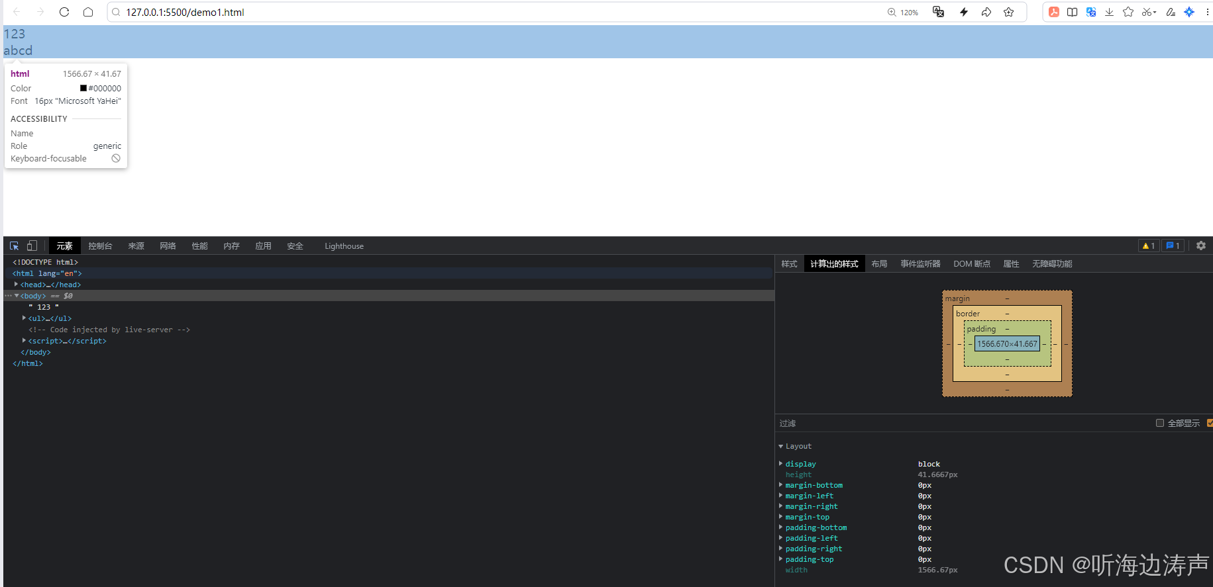Image resolution: width=1213 pixels, height=587 pixels.
Task: Switch to the 来源 tab
Action: point(136,246)
